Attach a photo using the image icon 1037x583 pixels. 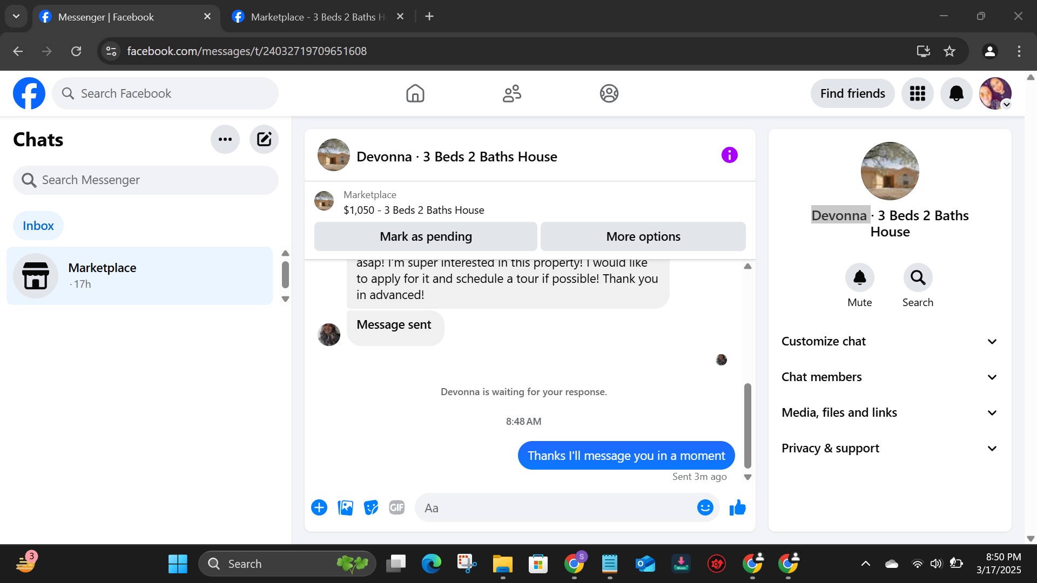point(345,507)
